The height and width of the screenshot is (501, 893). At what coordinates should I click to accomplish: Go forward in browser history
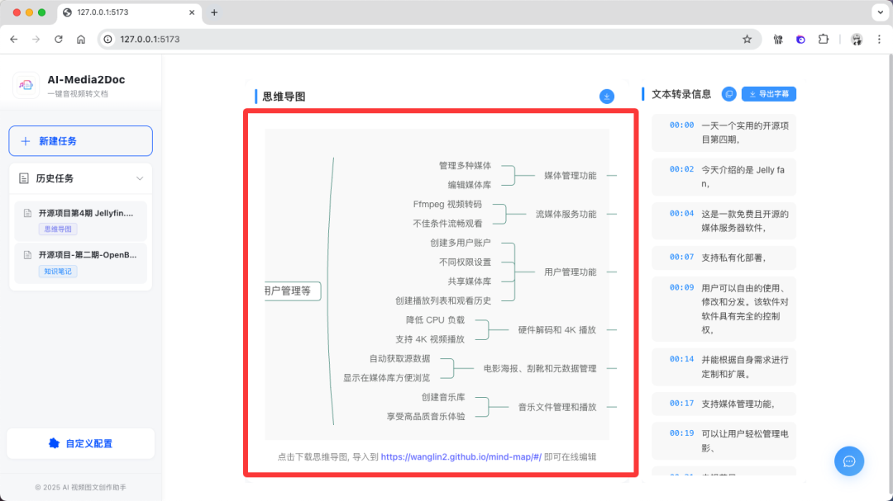(x=36, y=40)
